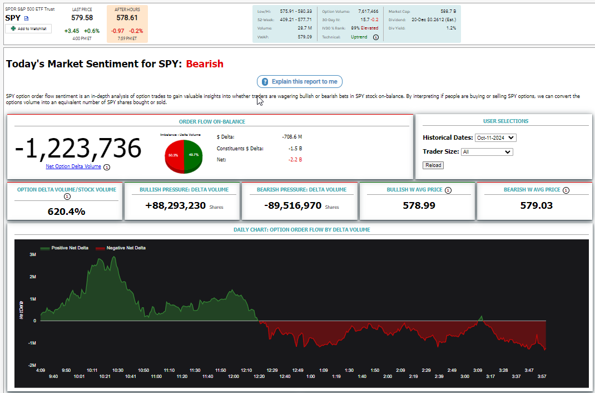Open the Historical Dates dropdown
This screenshot has width=595, height=393.
coord(495,138)
